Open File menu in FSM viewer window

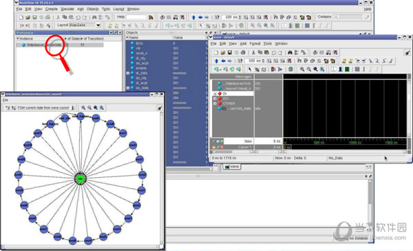click(x=6, y=100)
